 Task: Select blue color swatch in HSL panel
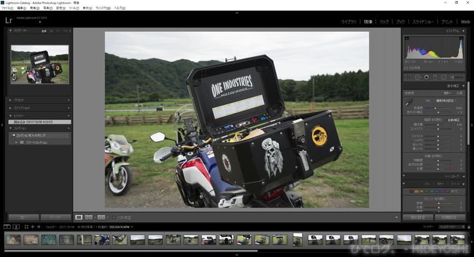[x=437, y=192]
